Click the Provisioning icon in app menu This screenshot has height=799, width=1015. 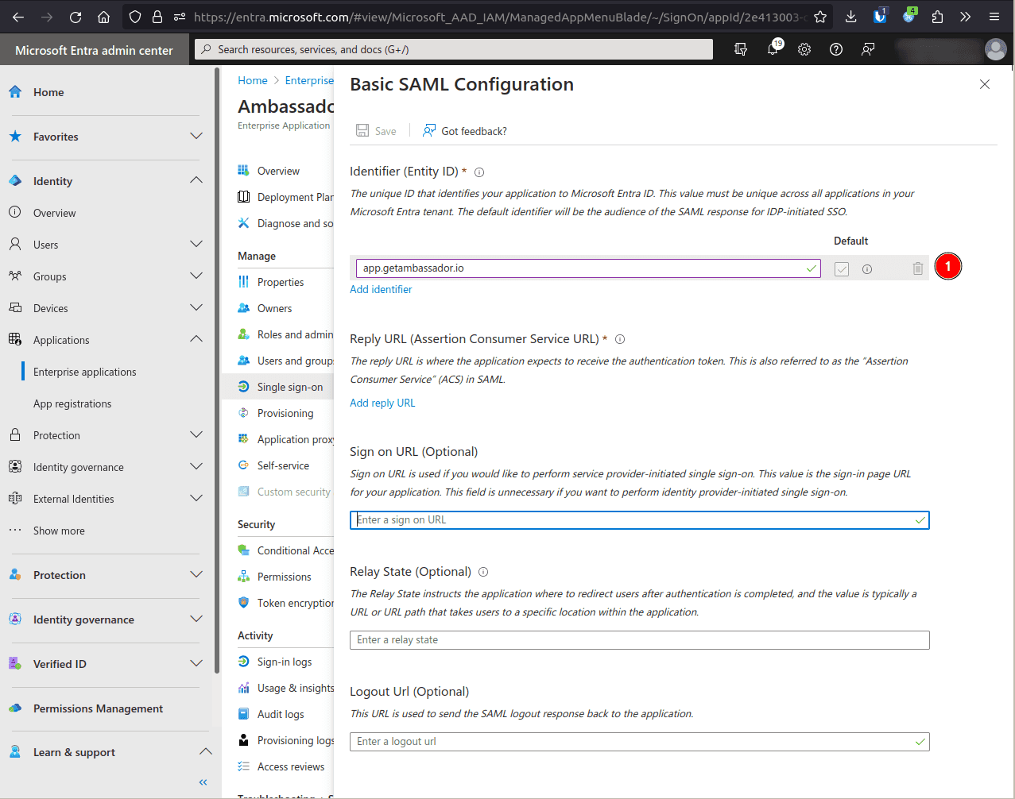pos(244,413)
